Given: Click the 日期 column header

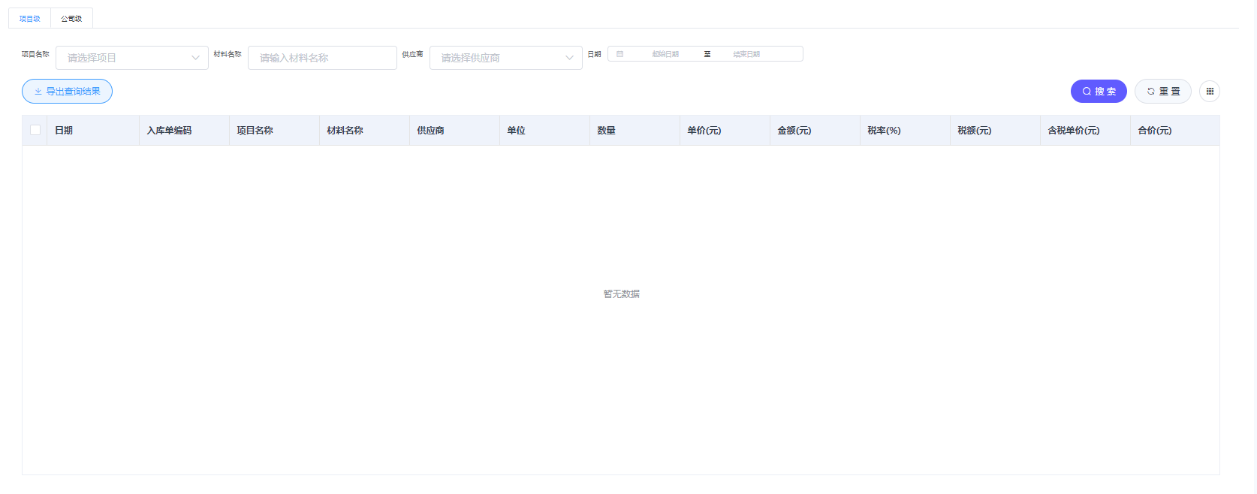Looking at the screenshot, I should tap(93, 131).
